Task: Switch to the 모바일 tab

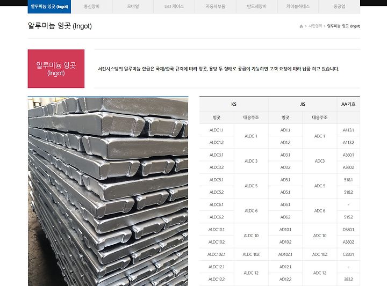Action: click(133, 6)
